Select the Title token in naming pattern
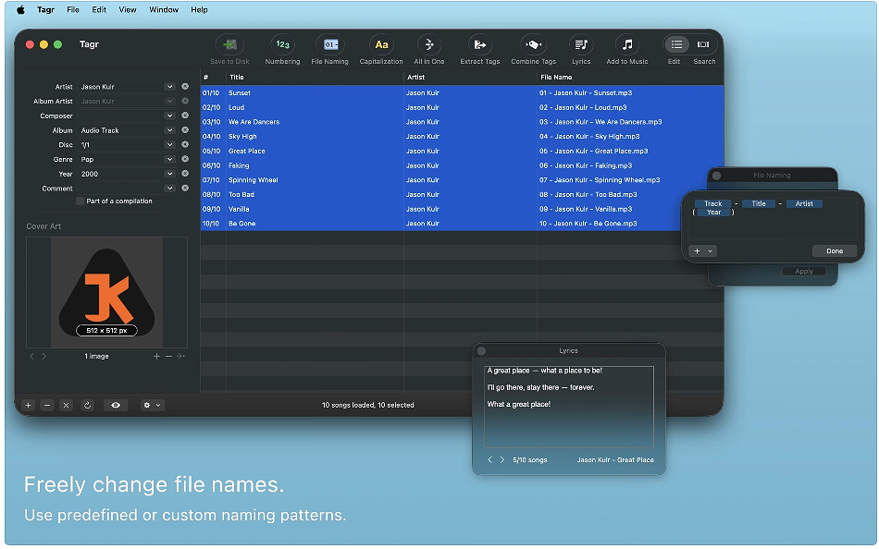Screen dimensions: 879x549 coord(759,204)
